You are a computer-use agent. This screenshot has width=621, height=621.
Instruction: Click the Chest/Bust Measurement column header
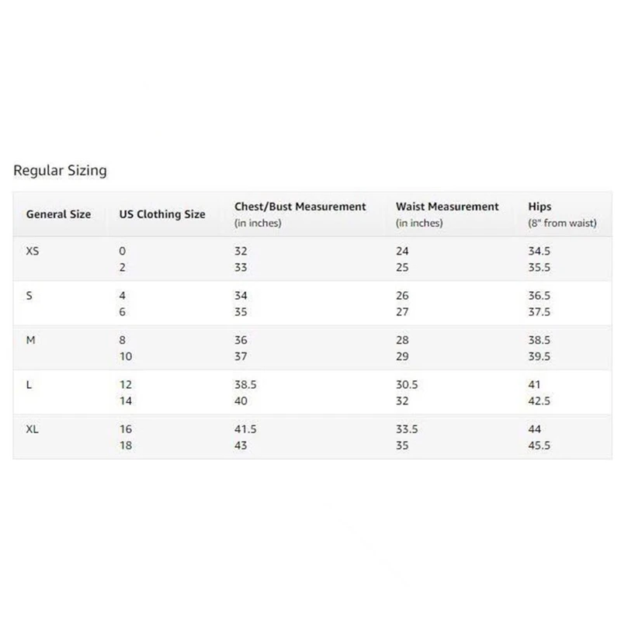click(300, 206)
